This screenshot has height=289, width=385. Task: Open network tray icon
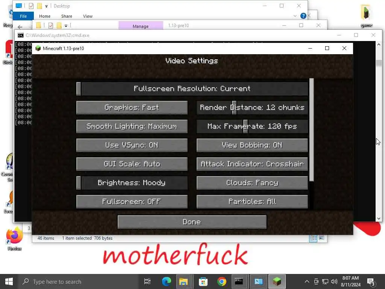pos(325,281)
